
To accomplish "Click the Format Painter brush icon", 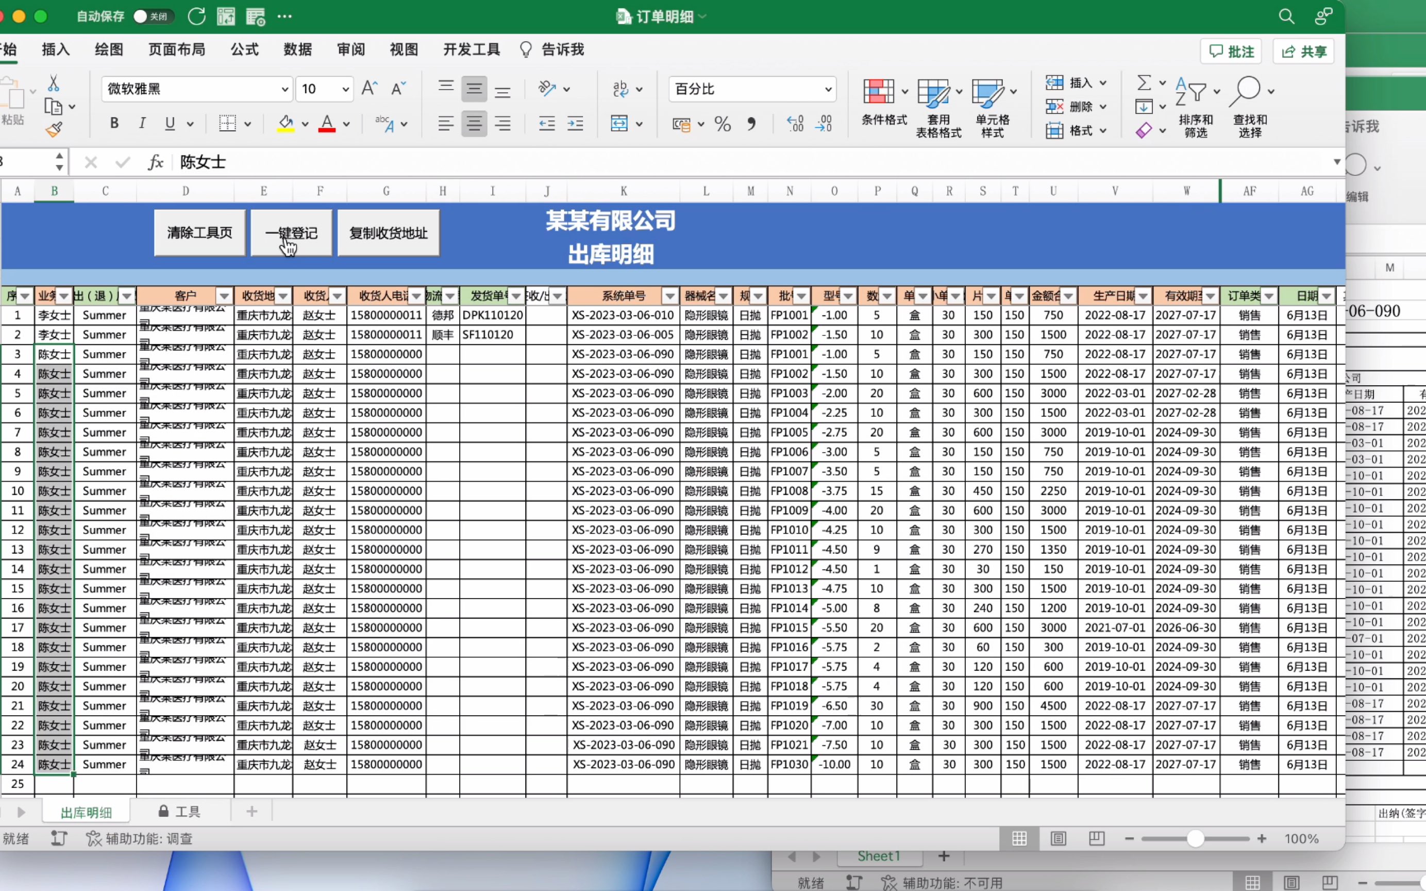I will click(x=54, y=129).
